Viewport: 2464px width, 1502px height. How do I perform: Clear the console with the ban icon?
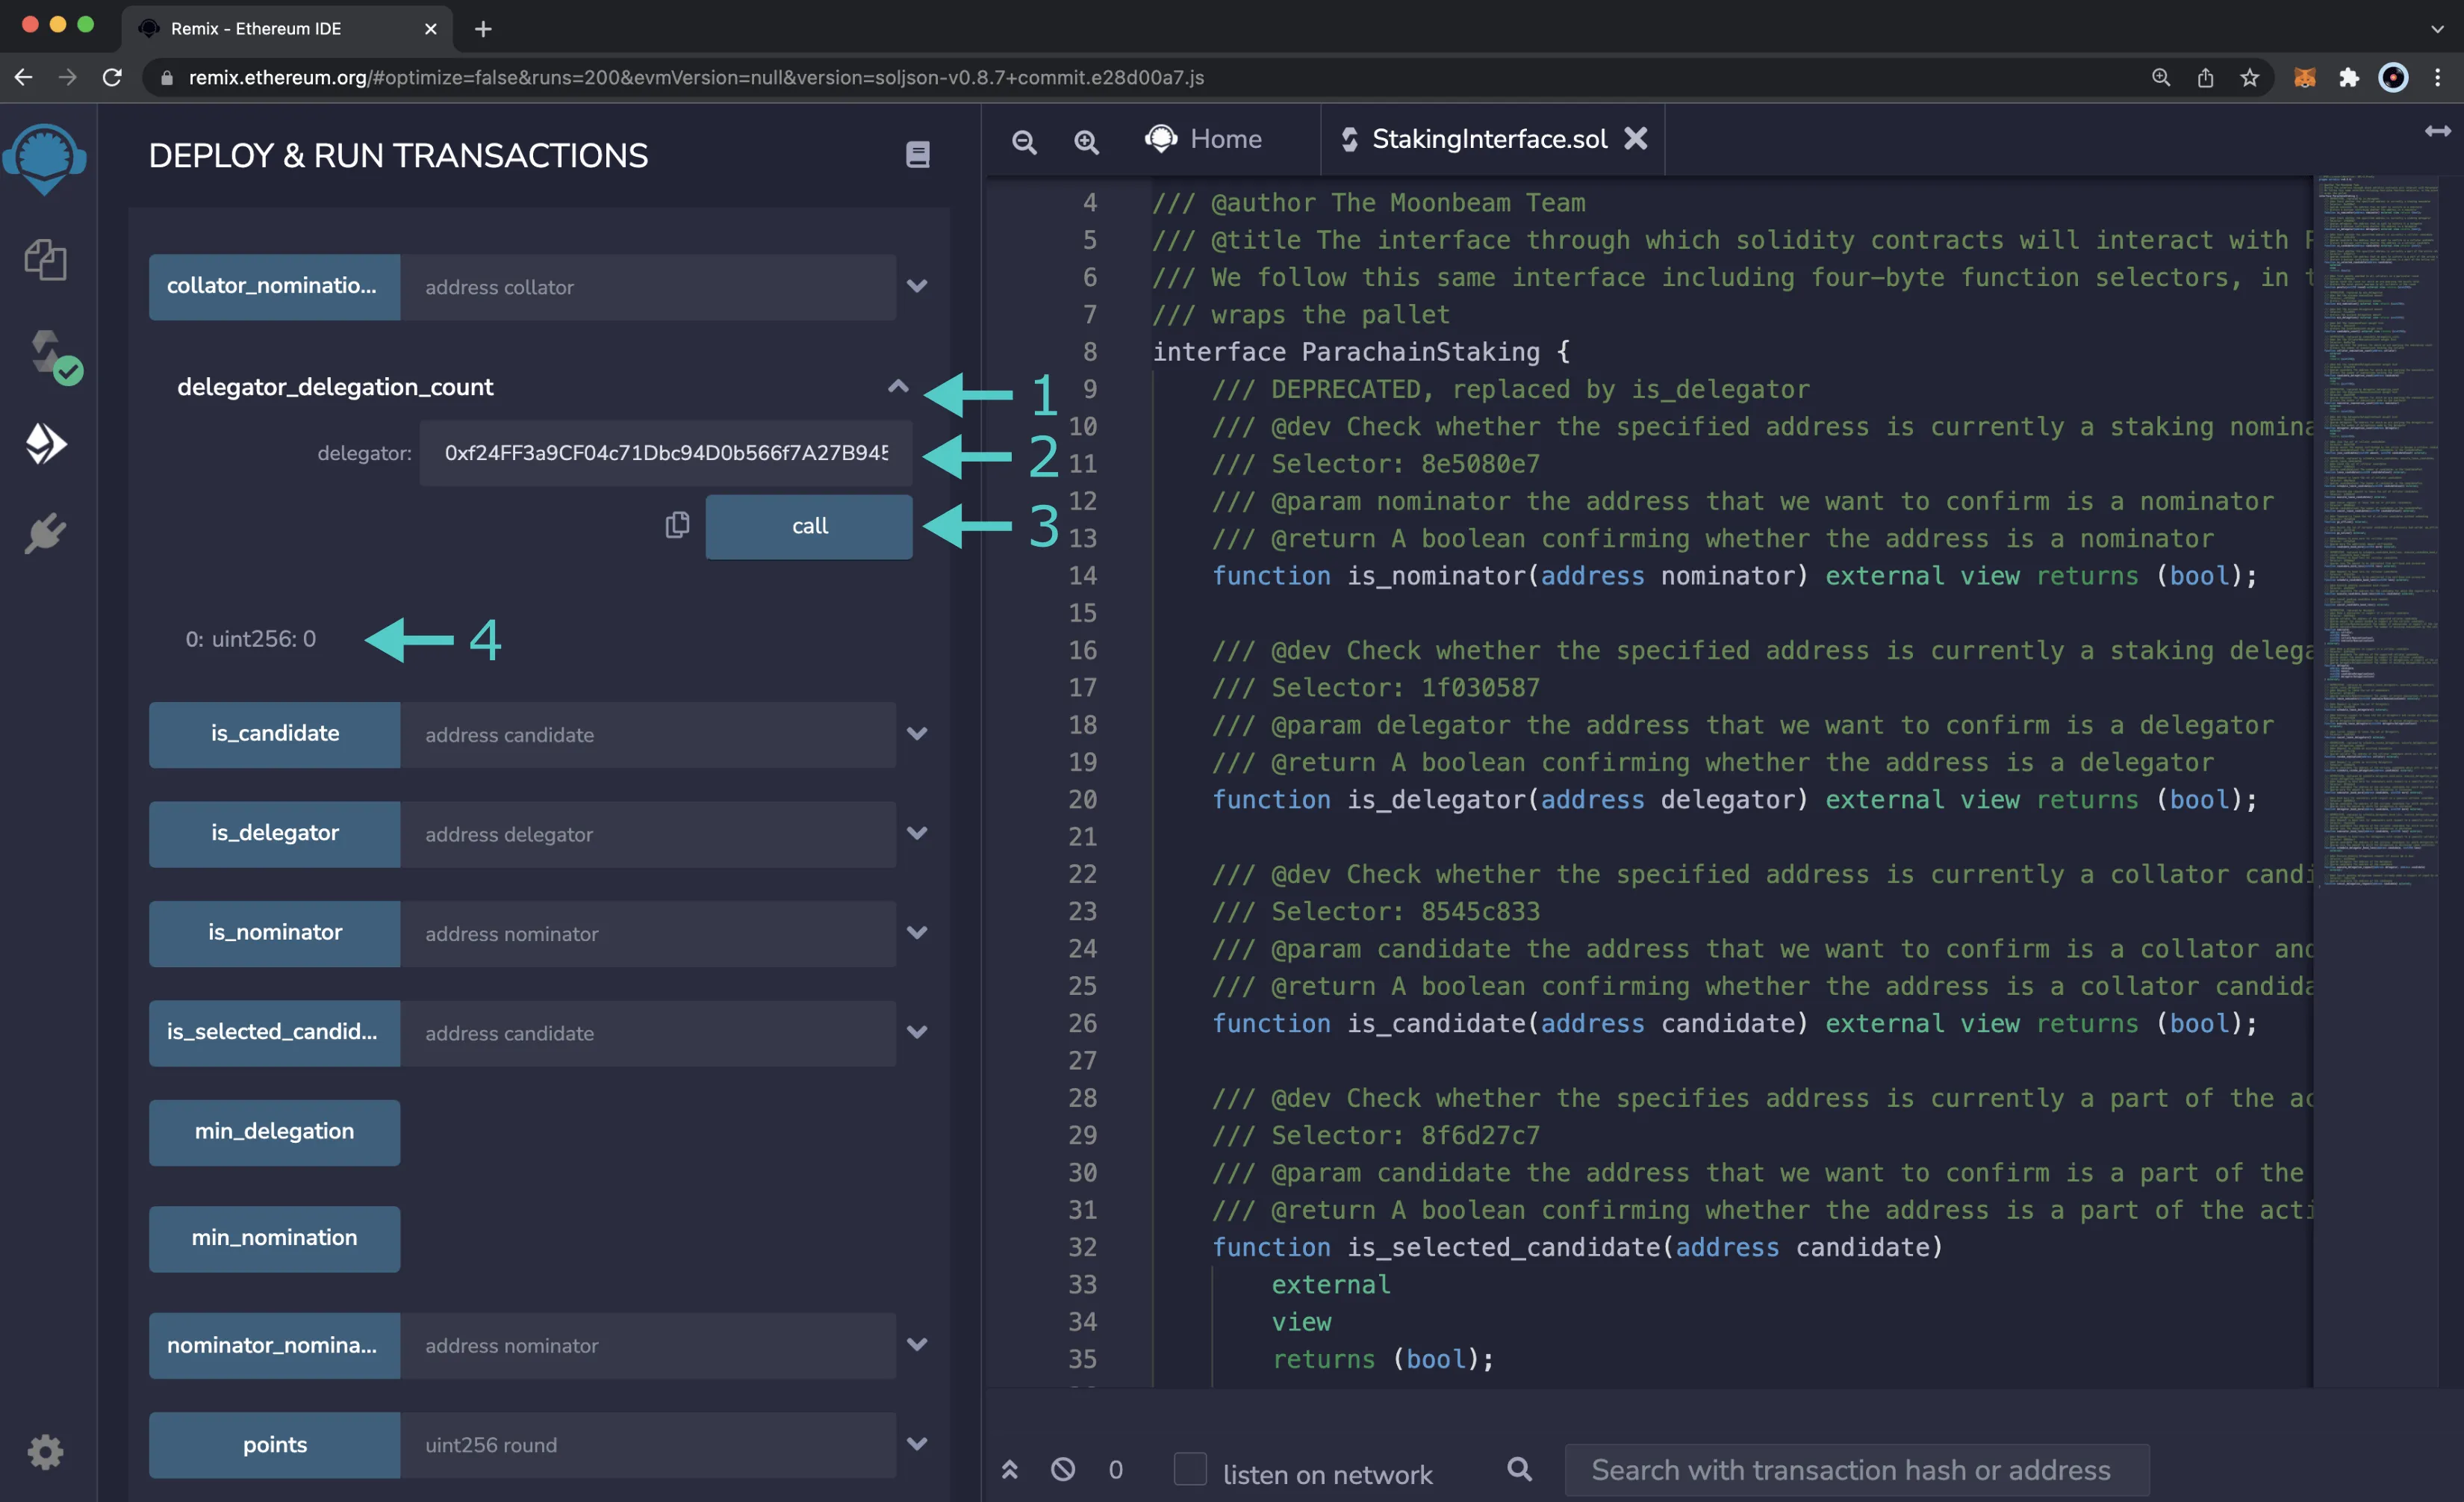coord(1062,1469)
